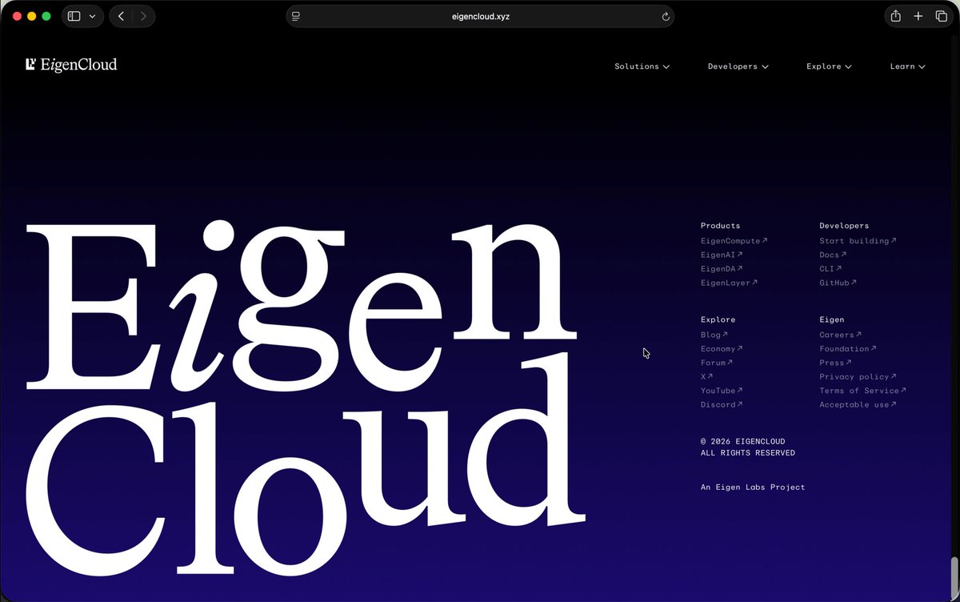Viewport: 960px width, 602px height.
Task: Open Safari sidebar toggle icon
Action: click(74, 16)
